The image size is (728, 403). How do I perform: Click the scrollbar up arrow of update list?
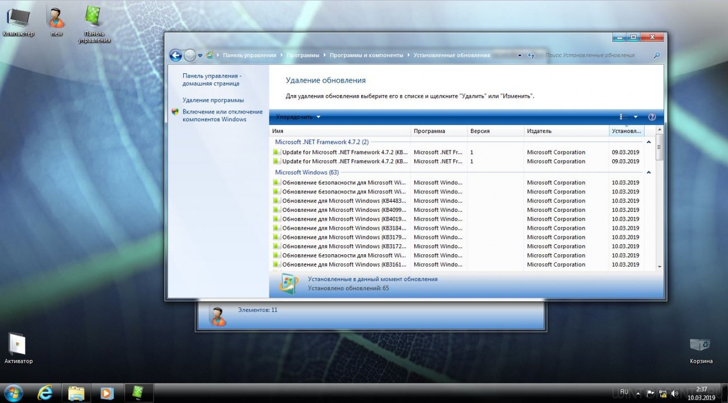click(x=659, y=130)
